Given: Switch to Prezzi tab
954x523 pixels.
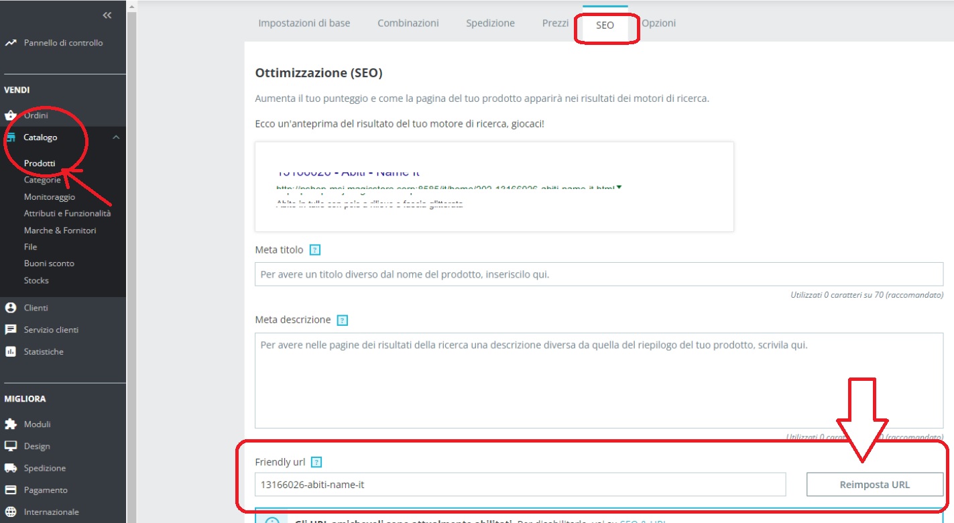Looking at the screenshot, I should click(x=555, y=23).
